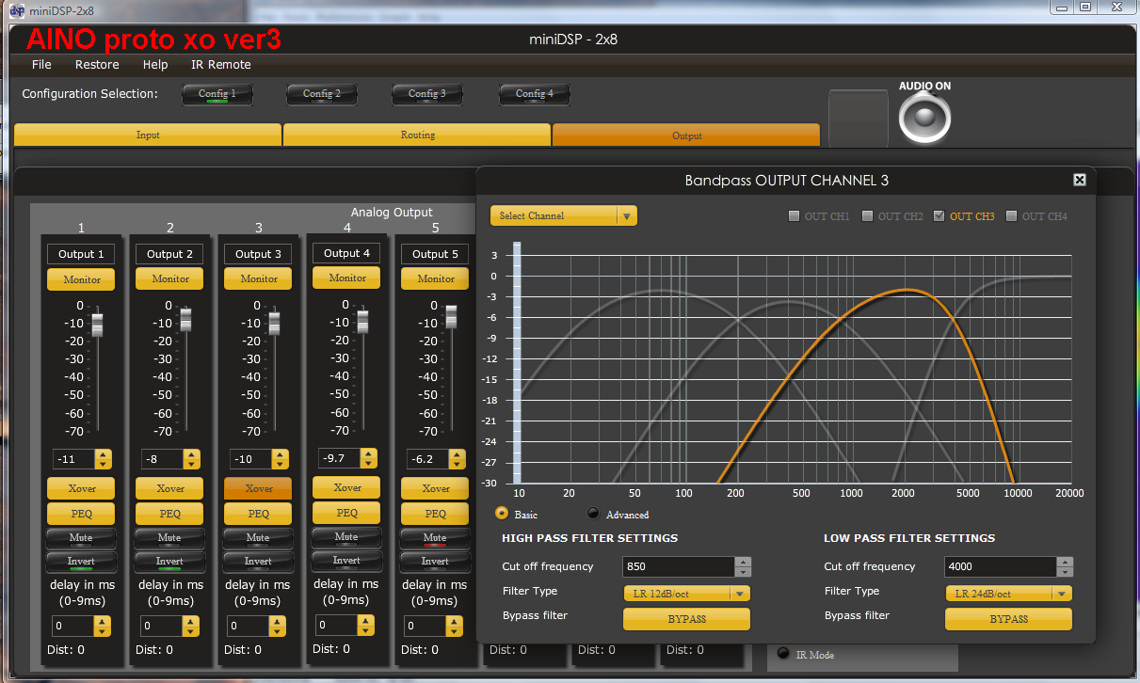Open PEQ for Output 4

(x=346, y=513)
